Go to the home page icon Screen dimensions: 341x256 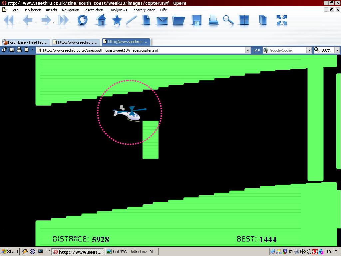[101, 20]
